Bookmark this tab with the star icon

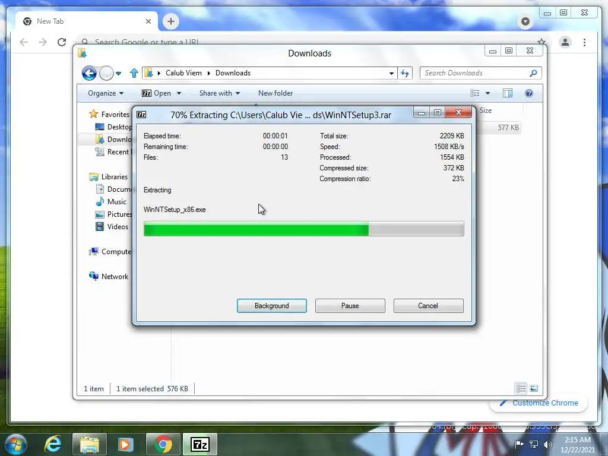(541, 42)
